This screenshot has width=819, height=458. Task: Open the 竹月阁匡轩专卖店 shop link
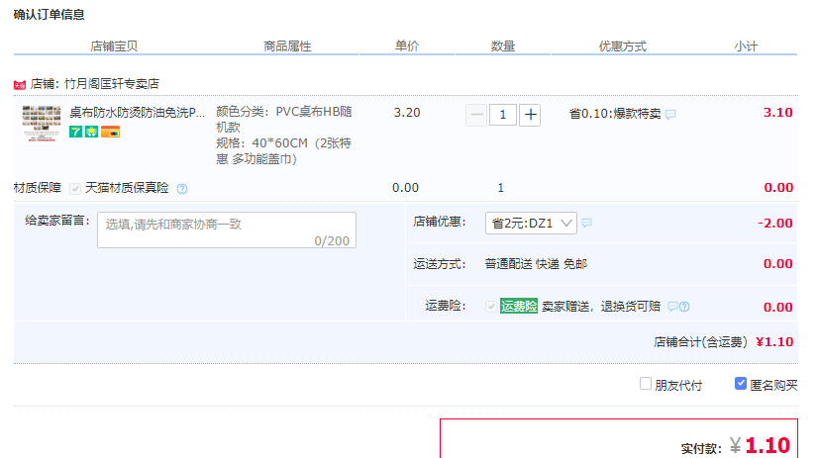(x=112, y=84)
